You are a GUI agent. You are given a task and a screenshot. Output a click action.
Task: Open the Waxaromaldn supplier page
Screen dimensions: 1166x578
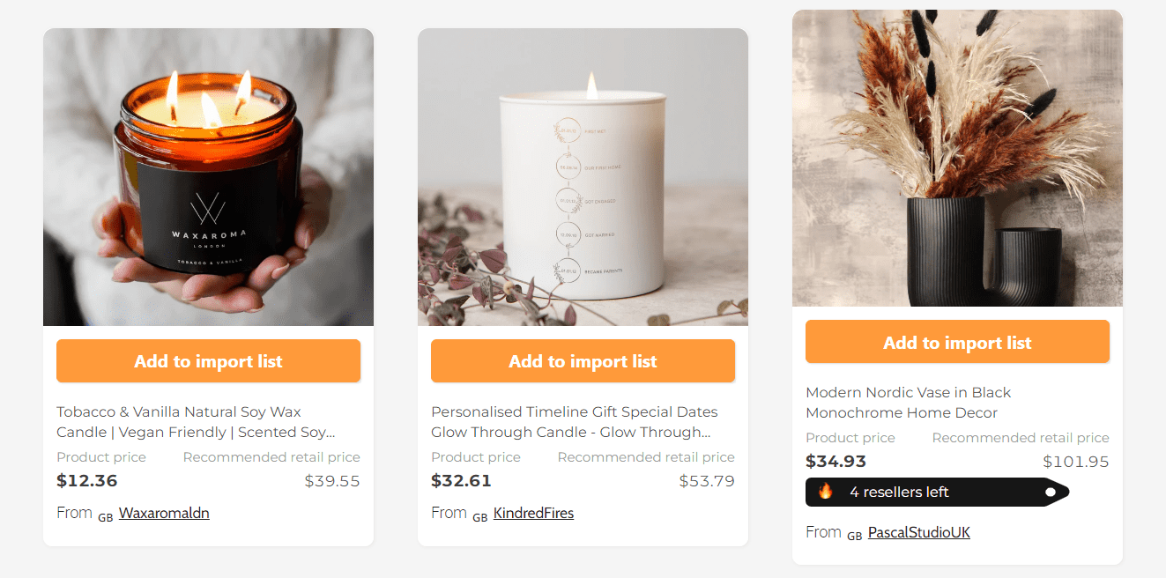coord(164,513)
